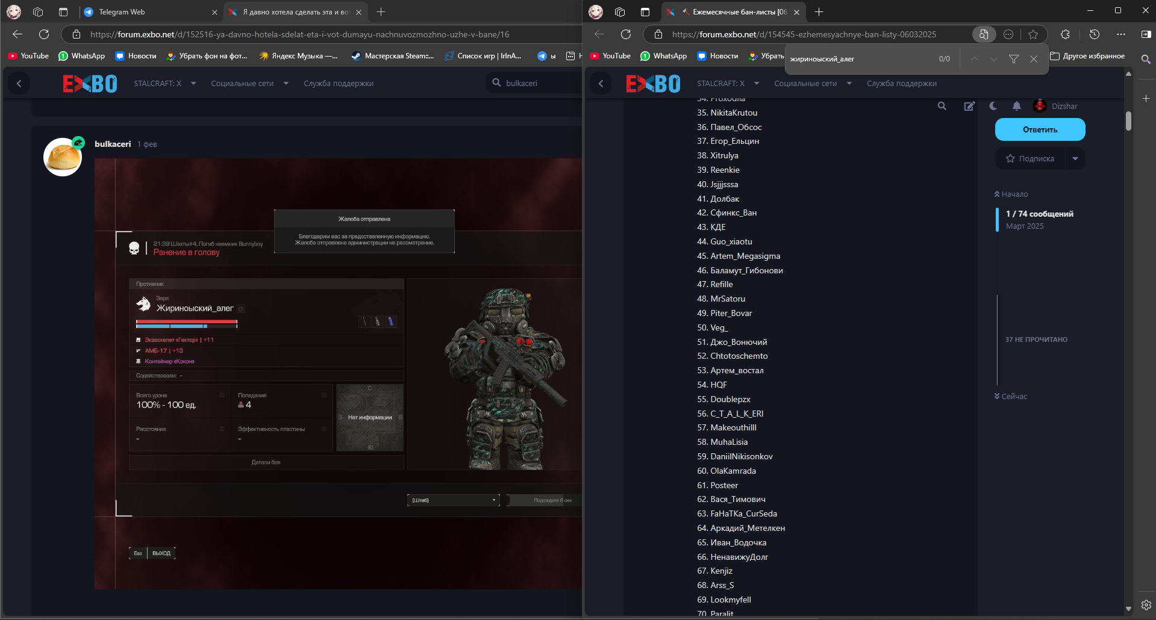The image size is (1156, 620).
Task: Open Dizshar user profile menu
Action: (1055, 106)
